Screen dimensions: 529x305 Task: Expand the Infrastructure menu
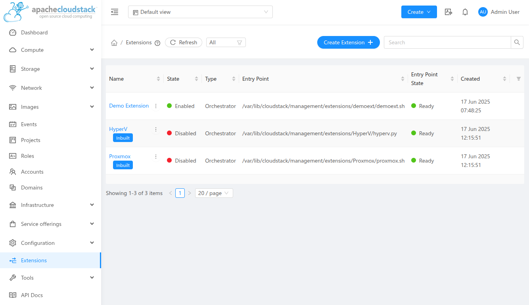point(50,205)
